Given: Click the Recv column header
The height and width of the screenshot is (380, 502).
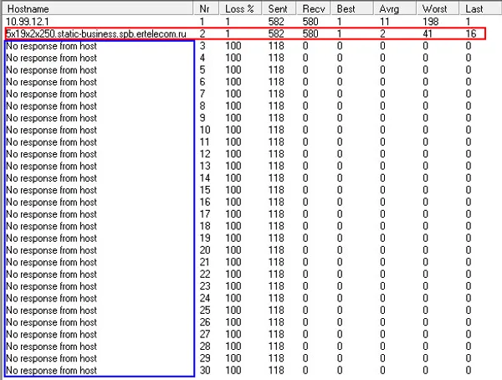Looking at the screenshot, I should (314, 8).
